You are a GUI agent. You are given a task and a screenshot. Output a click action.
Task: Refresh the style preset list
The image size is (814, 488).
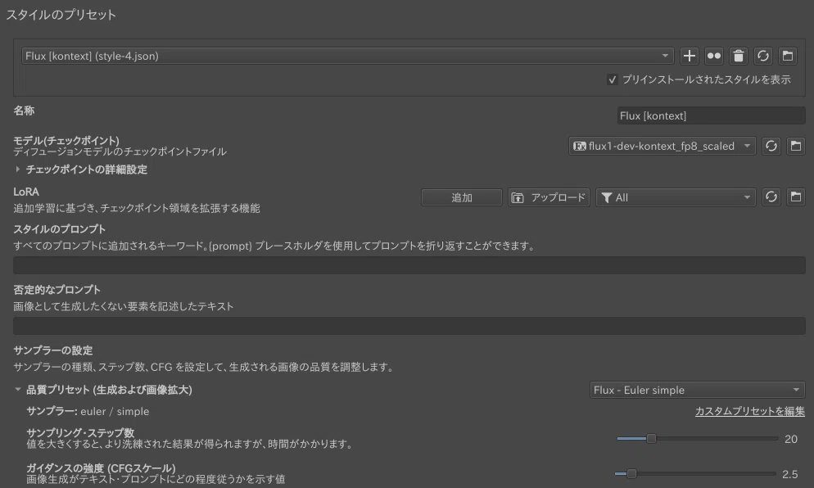click(762, 56)
